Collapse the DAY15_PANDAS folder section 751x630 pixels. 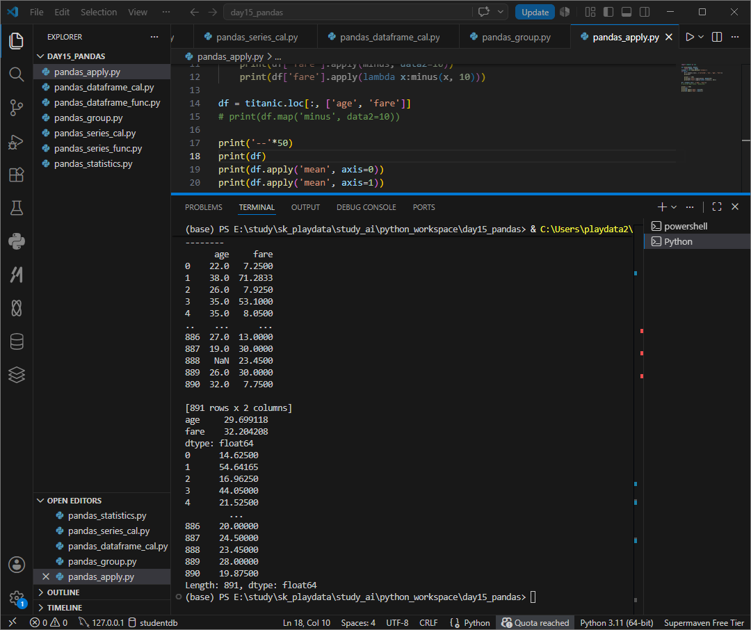(x=102, y=56)
